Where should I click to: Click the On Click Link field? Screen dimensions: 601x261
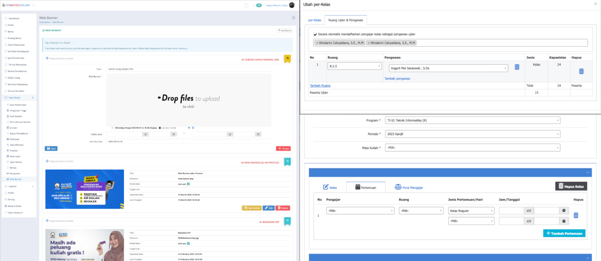189,141
